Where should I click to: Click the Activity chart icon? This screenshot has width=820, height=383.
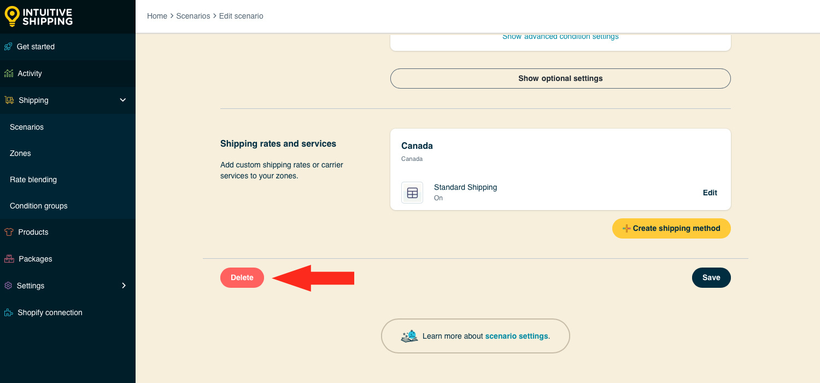(8, 73)
